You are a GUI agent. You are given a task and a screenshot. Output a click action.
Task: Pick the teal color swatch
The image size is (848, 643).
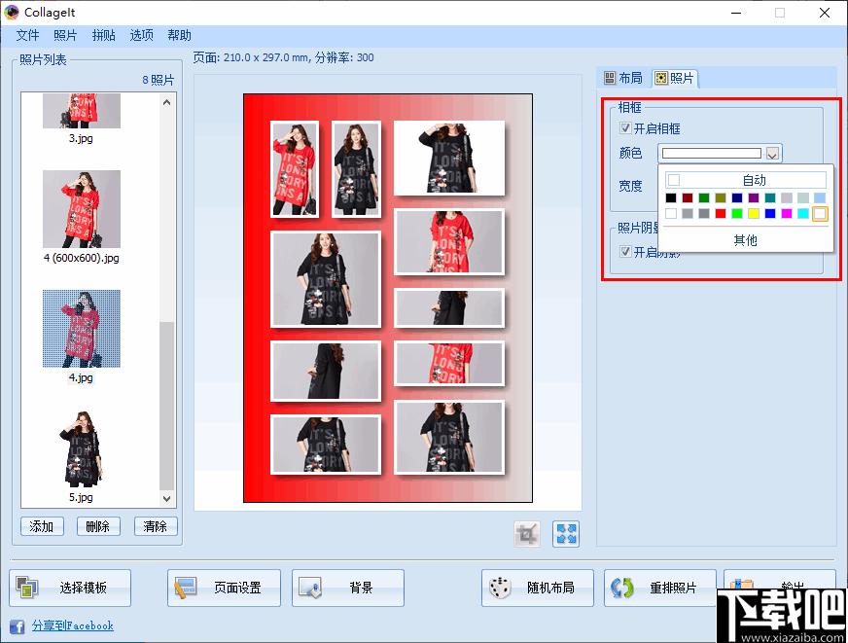(770, 197)
